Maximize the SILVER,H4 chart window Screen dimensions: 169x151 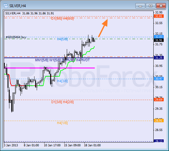tap(151, 6)
